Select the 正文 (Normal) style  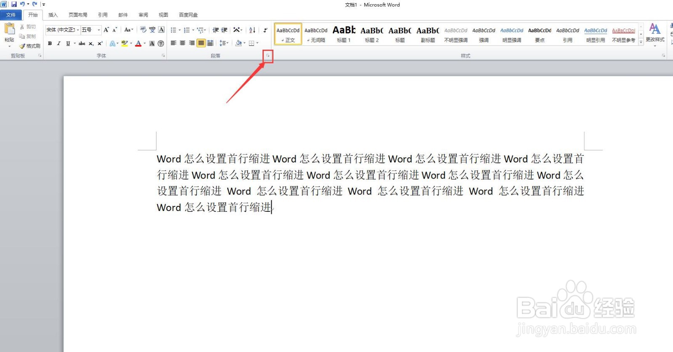(288, 34)
